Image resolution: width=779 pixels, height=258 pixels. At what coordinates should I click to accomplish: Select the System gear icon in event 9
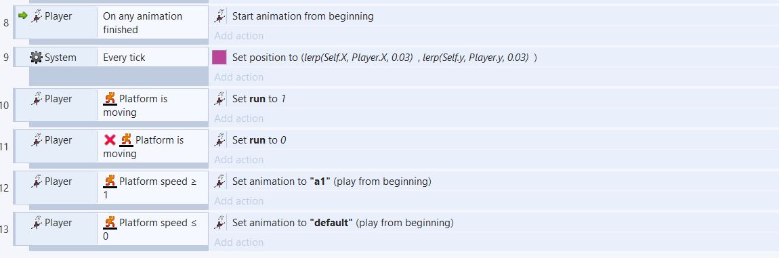pos(37,57)
